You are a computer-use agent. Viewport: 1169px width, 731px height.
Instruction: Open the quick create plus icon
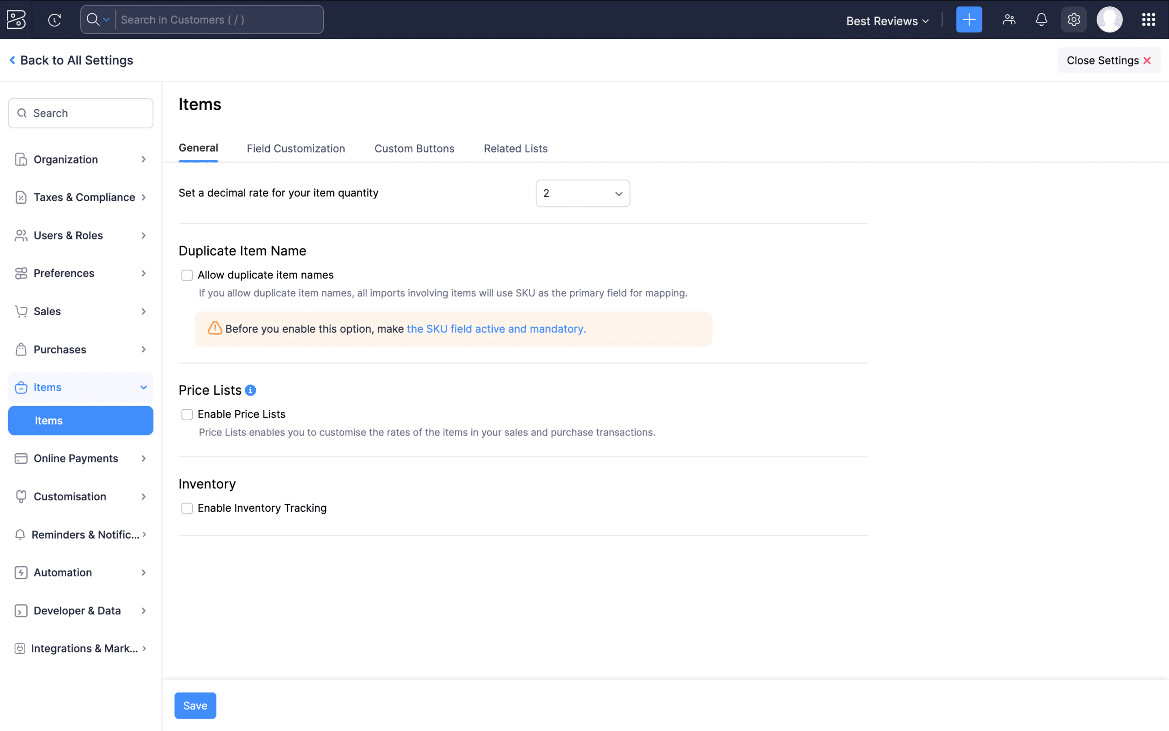(969, 19)
